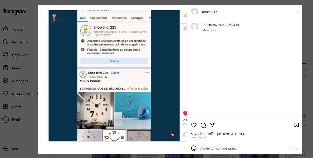The image size is (313, 158).
Task: Click netero457 avatar in post header
Action: pyautogui.click(x=195, y=12)
